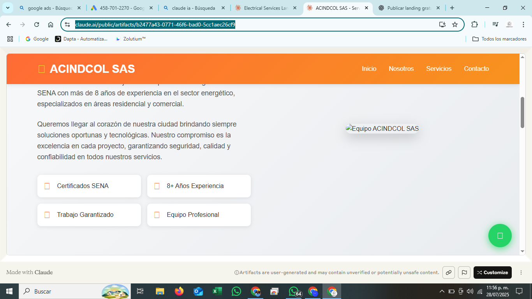Go back to the previous page
This screenshot has height=299, width=532.
[x=9, y=25]
